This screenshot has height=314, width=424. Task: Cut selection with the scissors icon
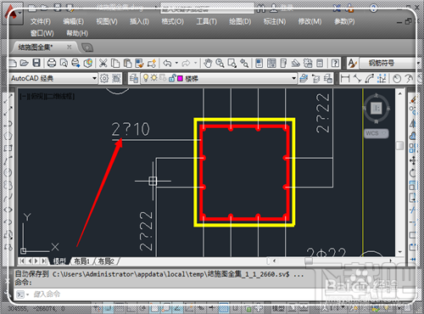point(103,63)
